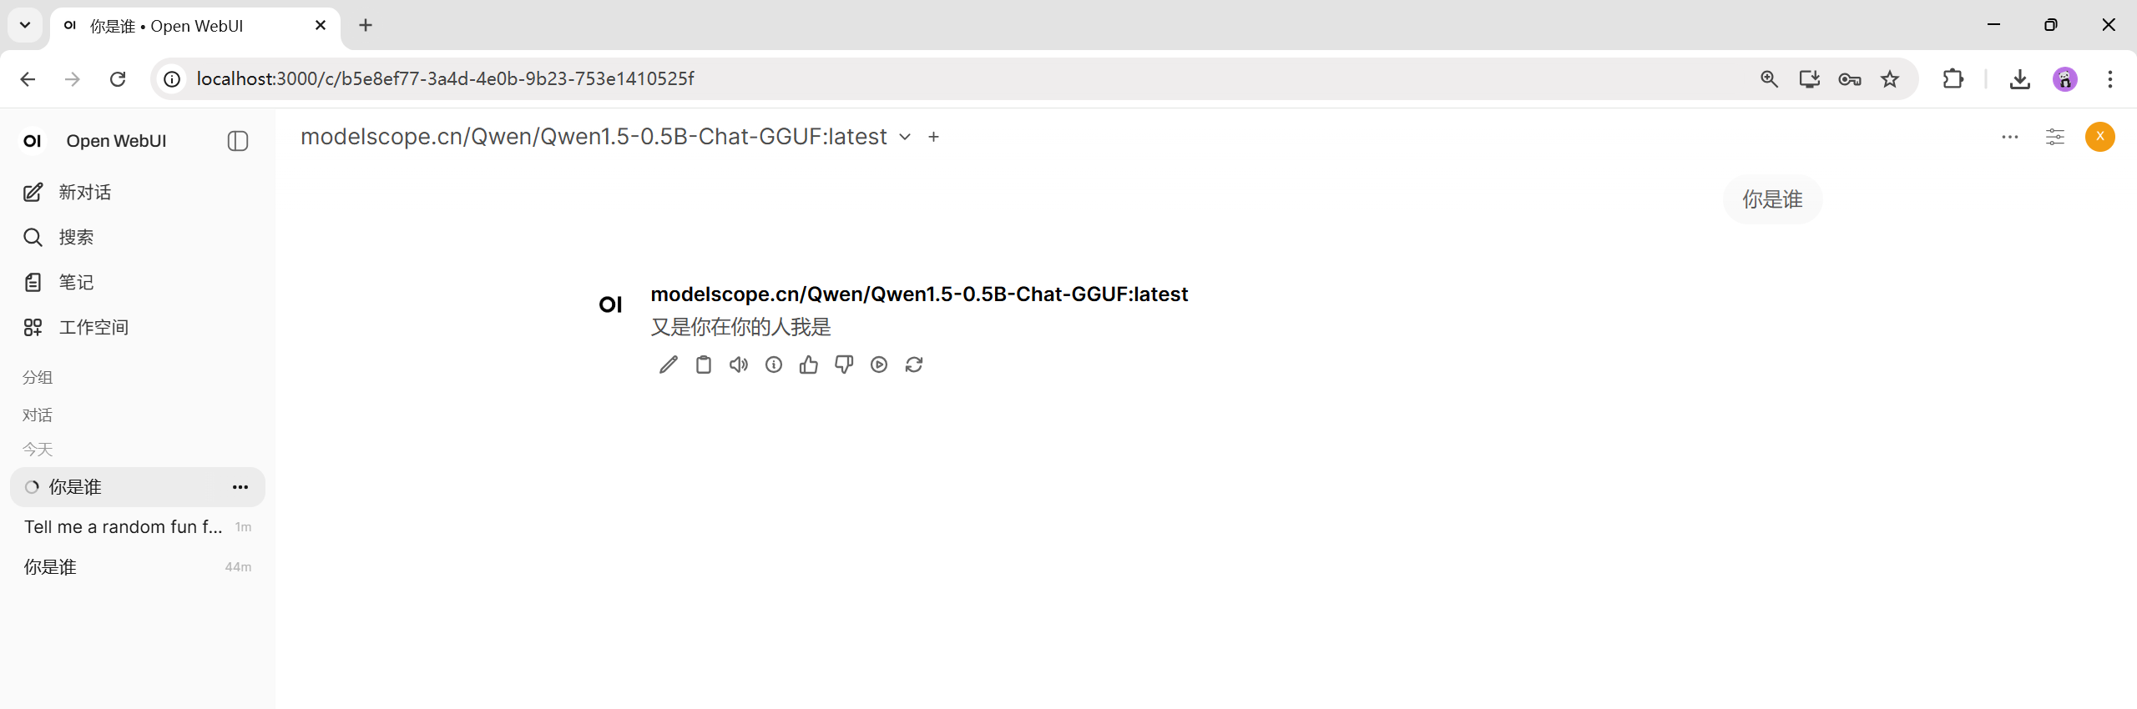Open the password manager key icon
The image size is (2137, 709).
coord(1850,79)
